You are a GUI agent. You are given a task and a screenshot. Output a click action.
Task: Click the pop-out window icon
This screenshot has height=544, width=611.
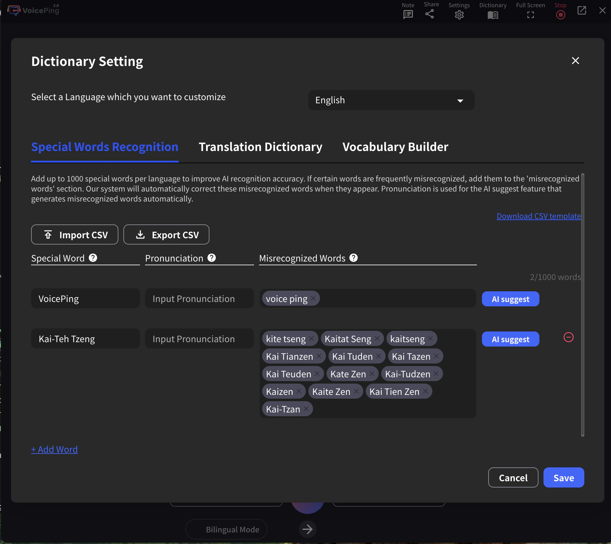(x=581, y=10)
